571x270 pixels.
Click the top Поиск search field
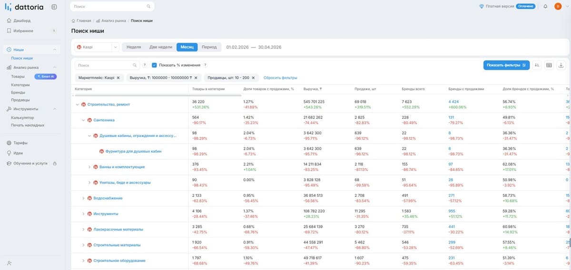click(112, 7)
